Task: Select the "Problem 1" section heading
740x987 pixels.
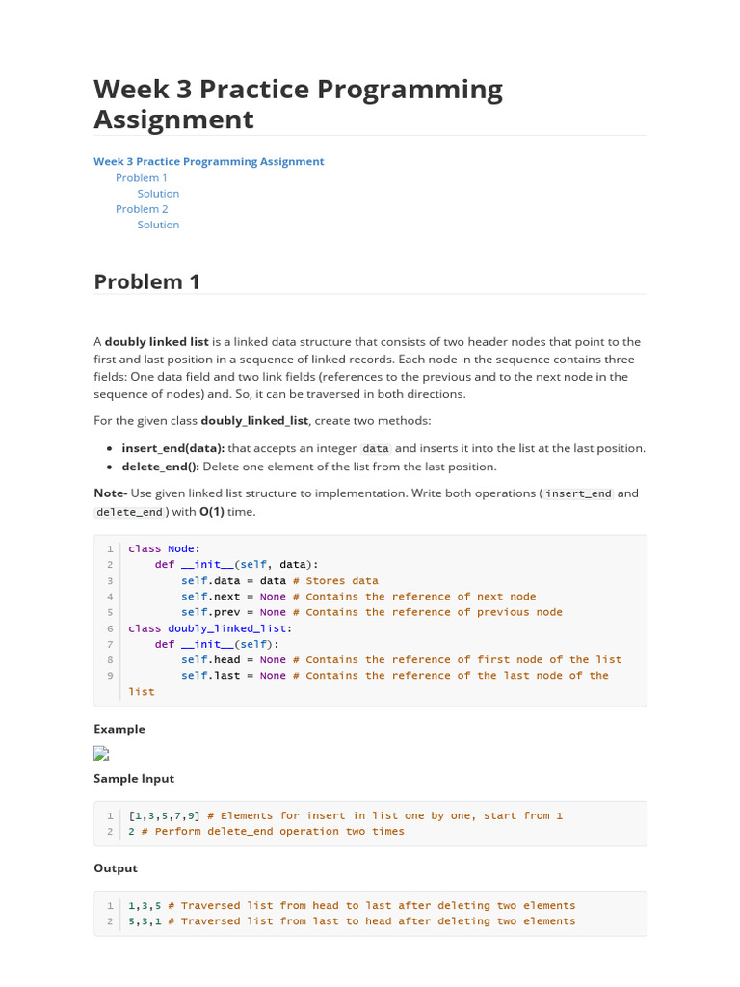Action: tap(146, 281)
